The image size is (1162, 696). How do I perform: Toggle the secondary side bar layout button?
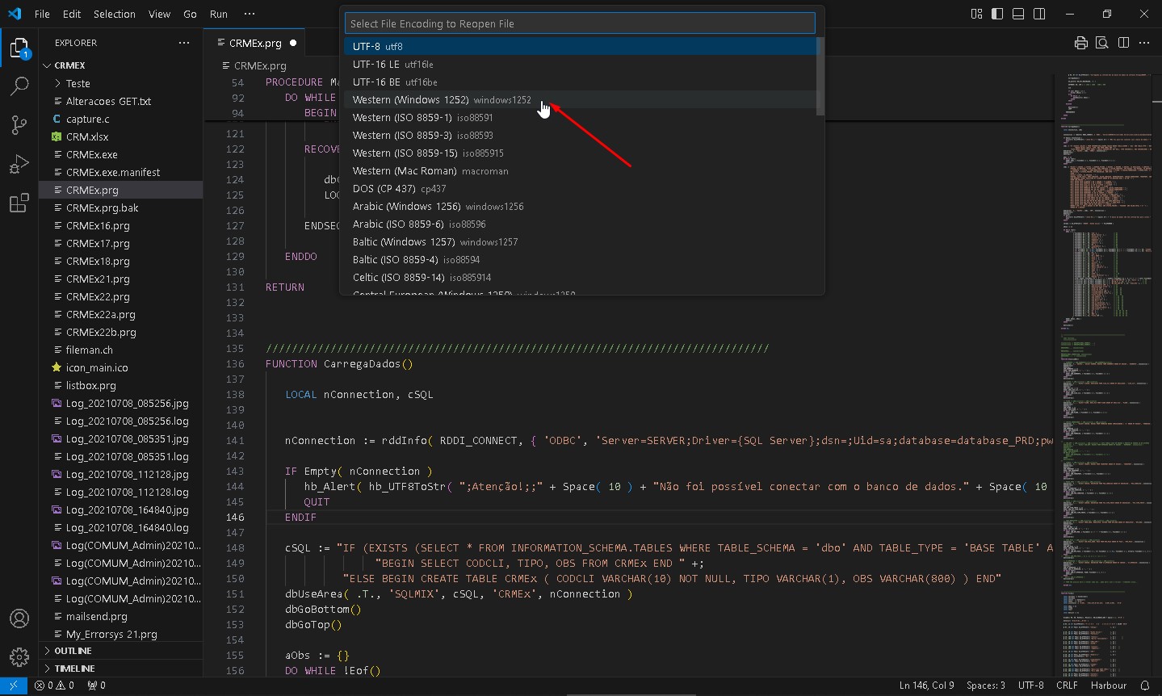pos(1039,14)
